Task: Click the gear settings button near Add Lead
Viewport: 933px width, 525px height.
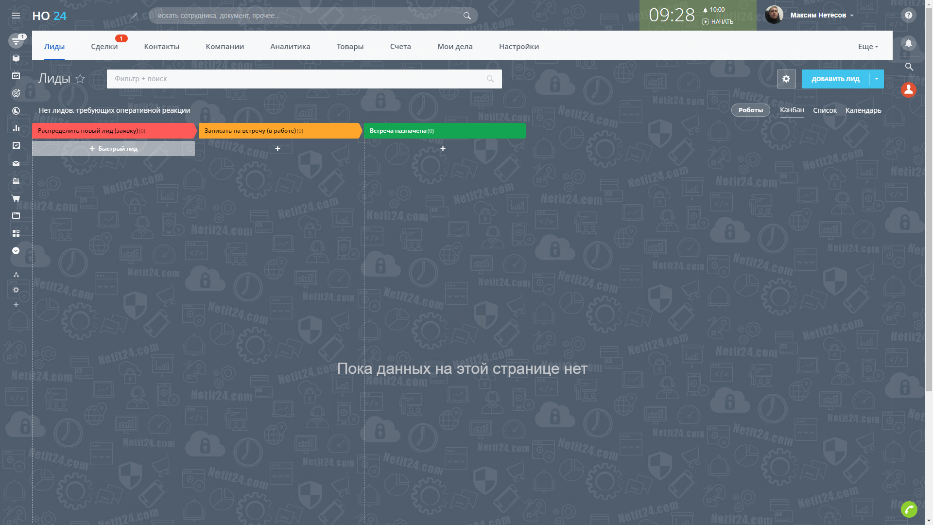Action: tap(786, 79)
